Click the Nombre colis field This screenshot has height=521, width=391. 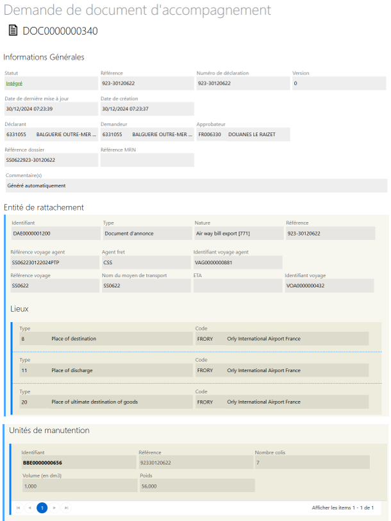tap(312, 463)
